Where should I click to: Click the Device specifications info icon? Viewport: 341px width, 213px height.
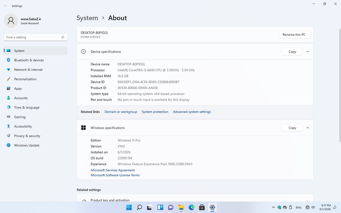point(83,51)
